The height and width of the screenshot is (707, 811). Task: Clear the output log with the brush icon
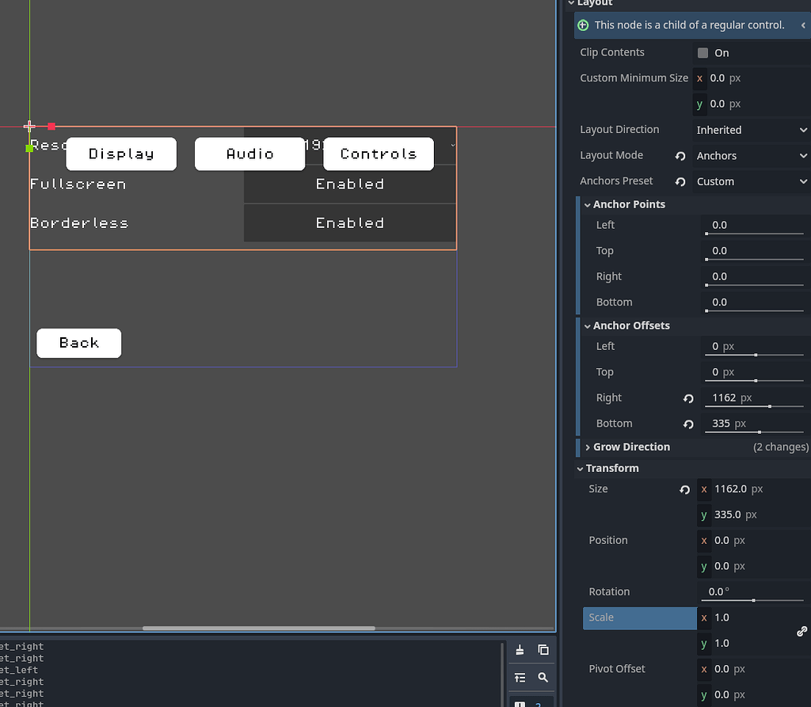520,649
